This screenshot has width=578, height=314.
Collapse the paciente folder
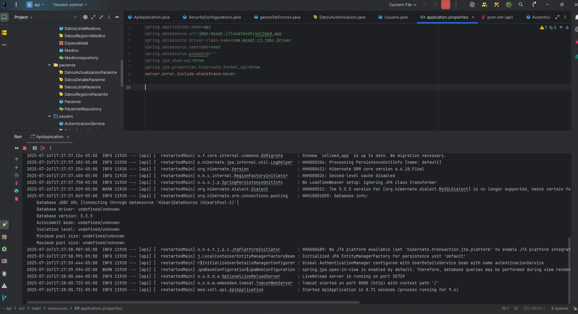49,65
